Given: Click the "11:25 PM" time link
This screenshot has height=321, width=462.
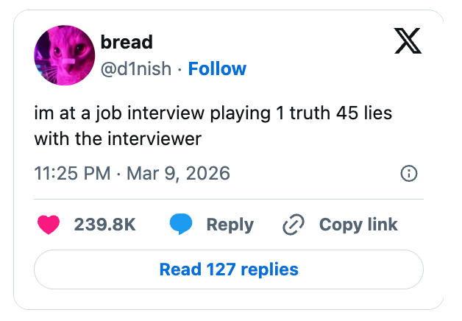Looking at the screenshot, I should click(72, 174).
